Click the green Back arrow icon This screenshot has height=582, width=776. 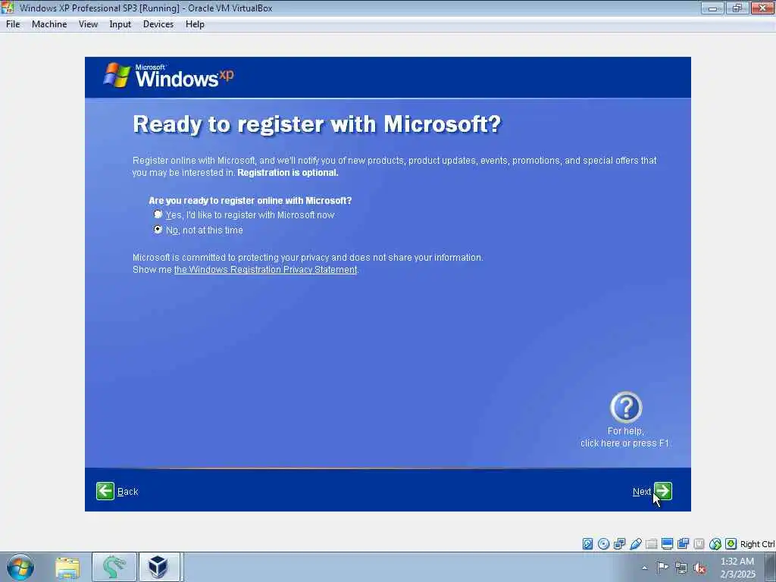pyautogui.click(x=105, y=491)
